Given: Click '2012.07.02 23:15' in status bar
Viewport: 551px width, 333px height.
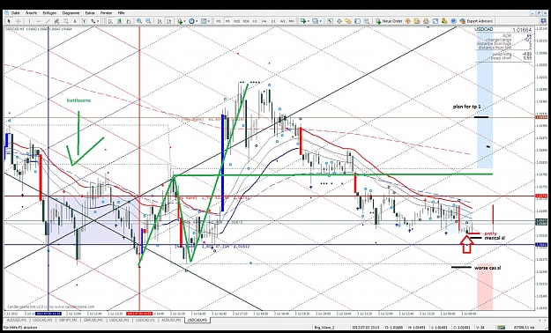Looking at the screenshot, I should [366, 328].
